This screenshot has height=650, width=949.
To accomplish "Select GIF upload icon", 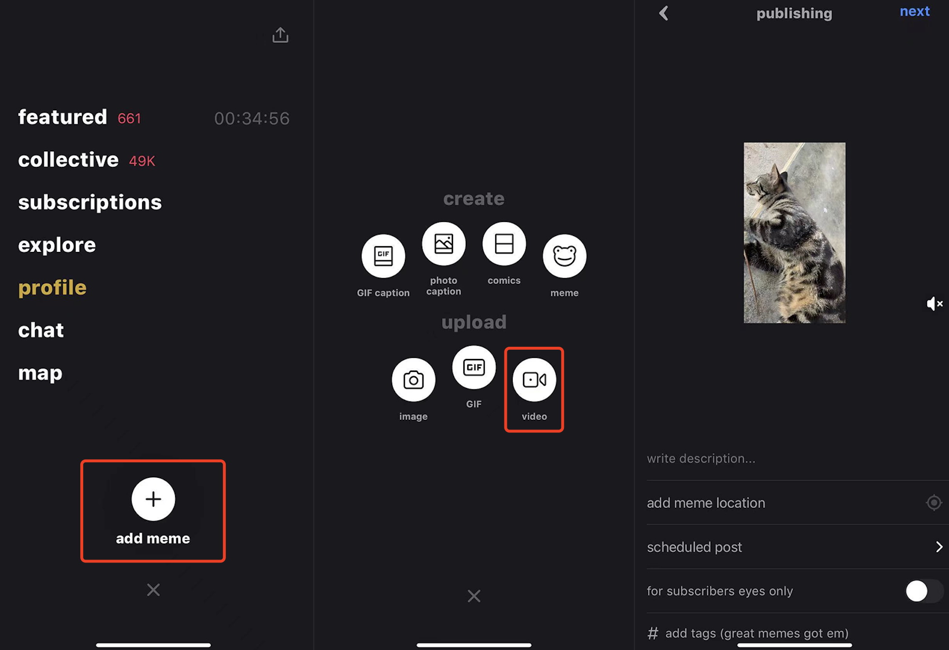I will pyautogui.click(x=474, y=367).
